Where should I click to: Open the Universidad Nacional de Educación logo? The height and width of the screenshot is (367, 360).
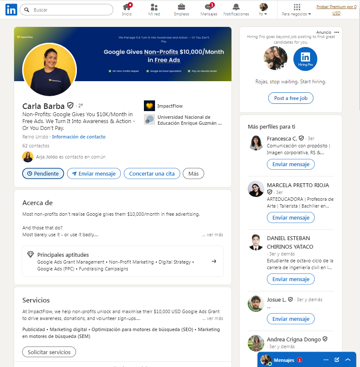149,119
